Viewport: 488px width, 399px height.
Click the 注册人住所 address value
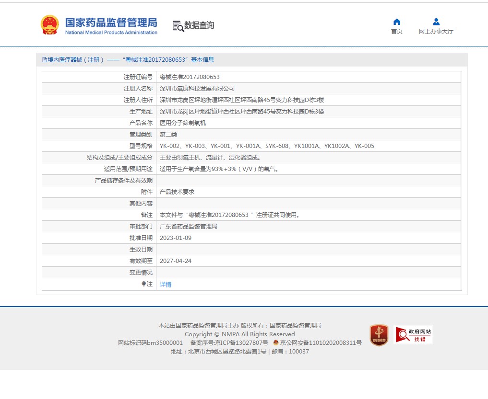[x=242, y=100]
